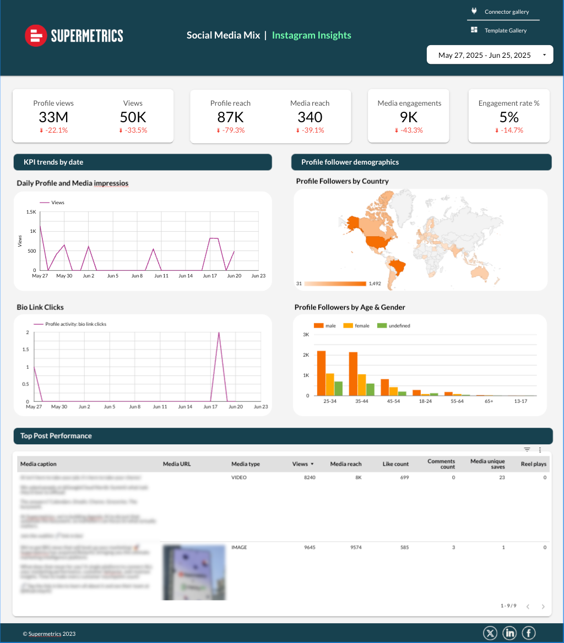The image size is (564, 643).
Task: Click the table filter icon
Action: [x=527, y=450]
